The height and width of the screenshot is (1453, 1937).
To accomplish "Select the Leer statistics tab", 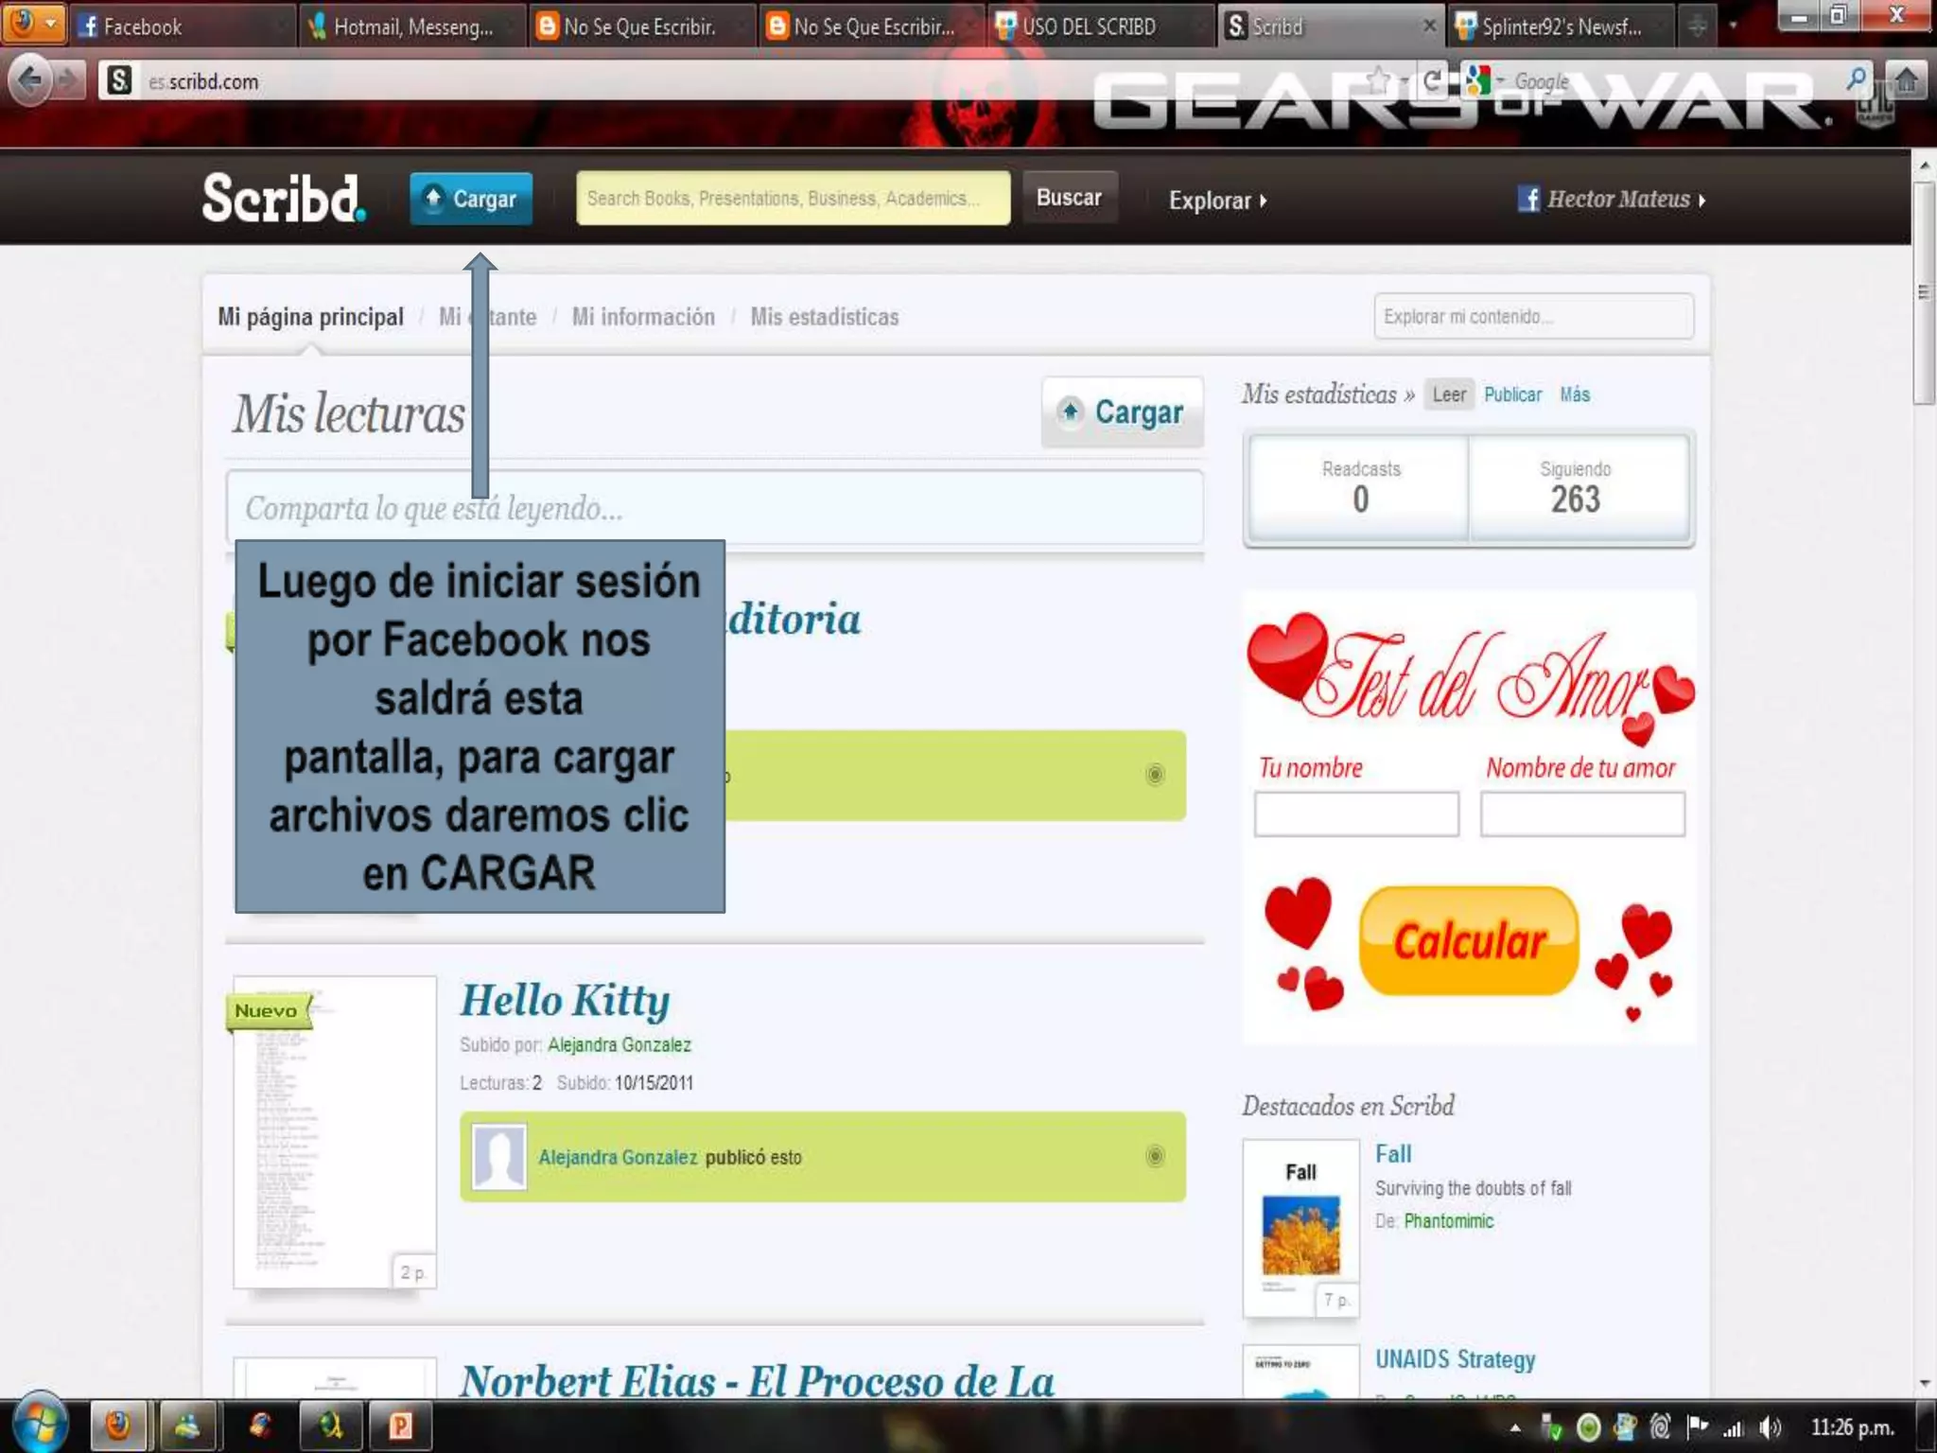I will (1448, 394).
